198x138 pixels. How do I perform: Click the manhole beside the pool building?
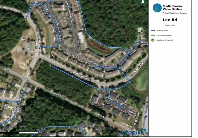tap(140, 38)
